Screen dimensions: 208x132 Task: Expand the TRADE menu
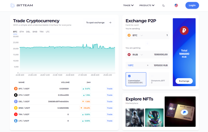click(128, 6)
